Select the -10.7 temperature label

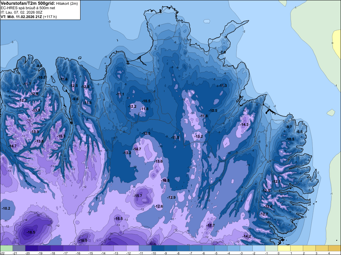tap(41, 77)
